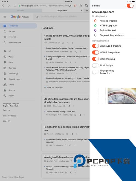The image size is (136, 181).
Task: Disable Block Ads & Tracking switch
Action: coord(96,46)
